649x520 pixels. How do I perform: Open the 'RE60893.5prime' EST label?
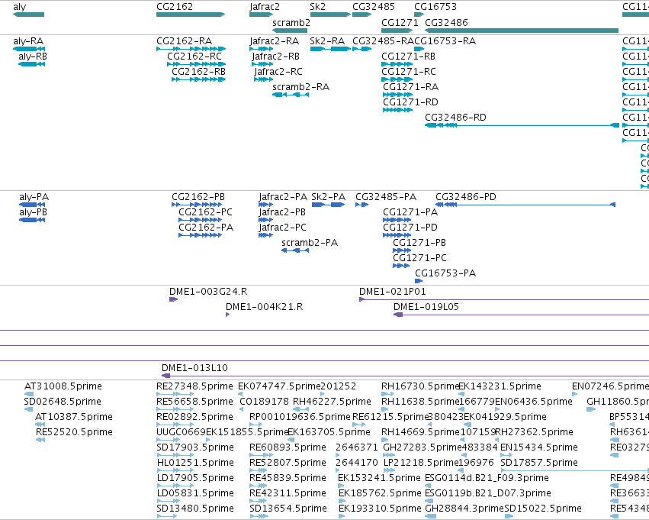(288, 447)
